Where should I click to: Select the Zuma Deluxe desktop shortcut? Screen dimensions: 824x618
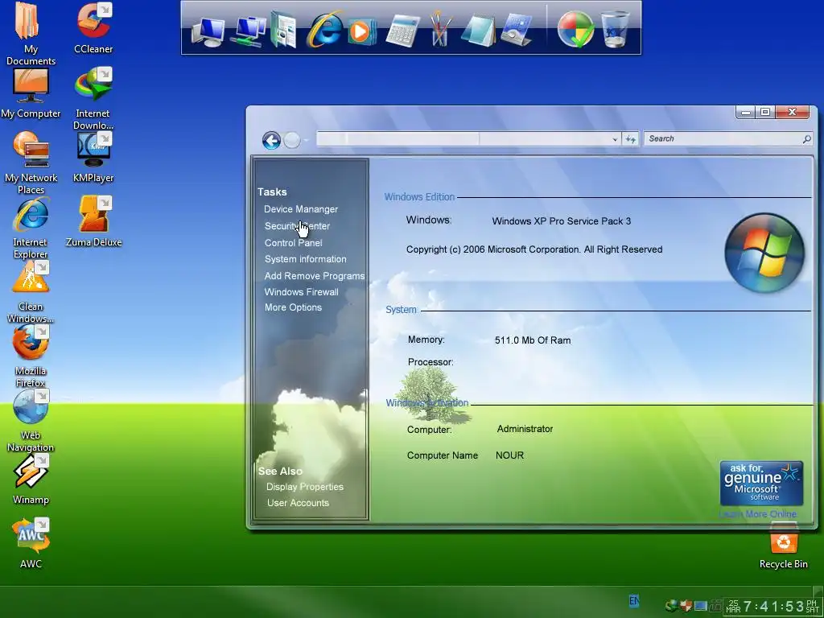pyautogui.click(x=93, y=221)
